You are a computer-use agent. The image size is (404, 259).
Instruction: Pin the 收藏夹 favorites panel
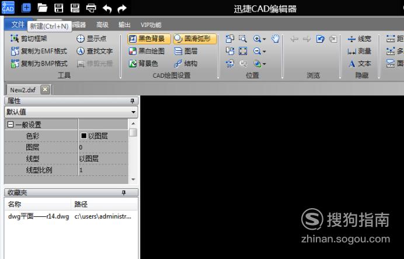[124, 192]
